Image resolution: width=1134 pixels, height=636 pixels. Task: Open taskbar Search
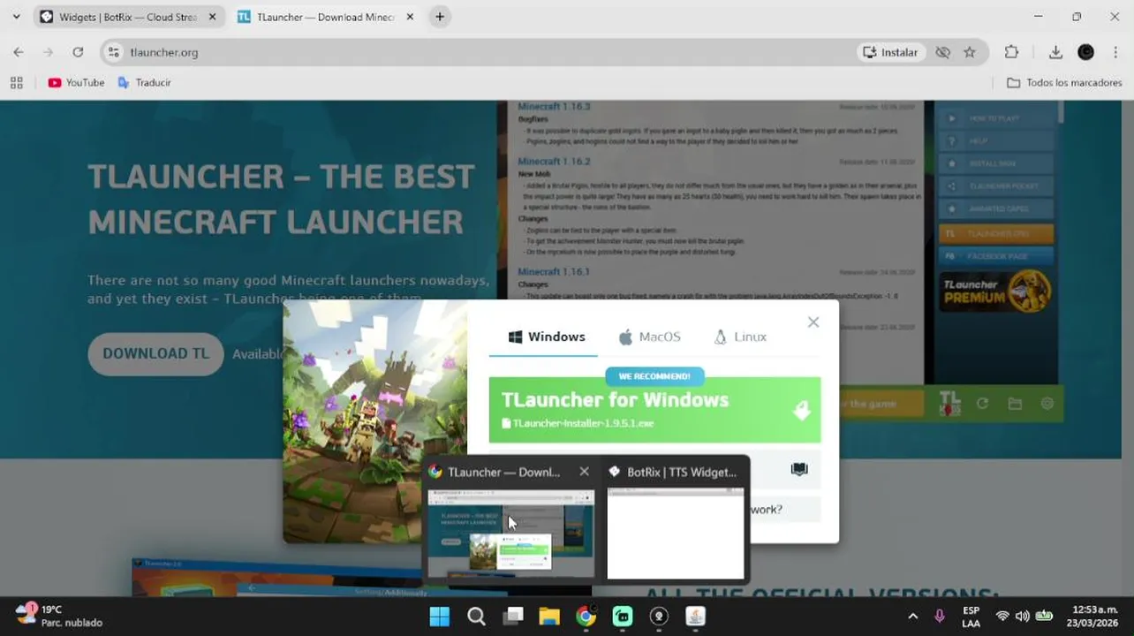point(476,617)
